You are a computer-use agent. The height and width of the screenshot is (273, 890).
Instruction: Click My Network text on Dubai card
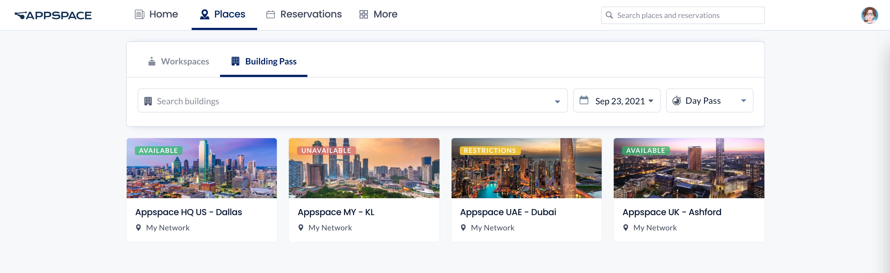coord(493,228)
